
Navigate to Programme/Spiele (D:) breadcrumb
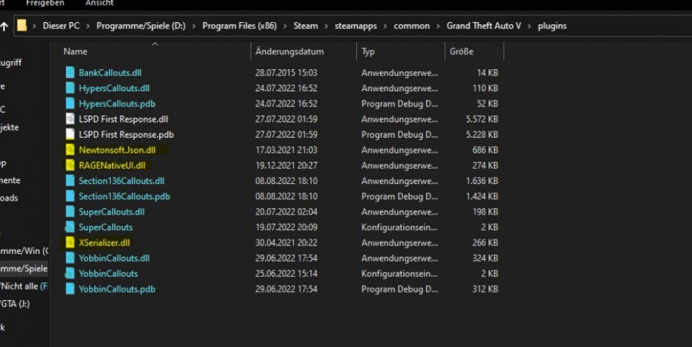pyautogui.click(x=140, y=26)
